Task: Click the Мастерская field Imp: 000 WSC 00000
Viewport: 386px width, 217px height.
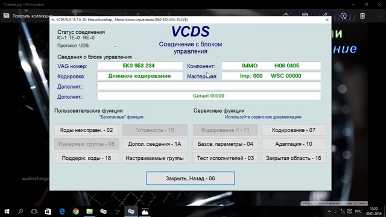Action: tap(271, 76)
